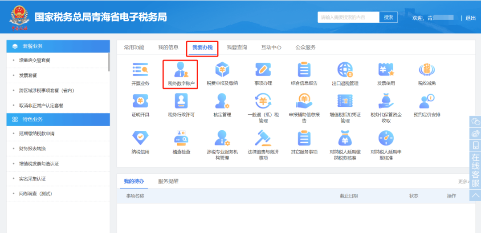Screen dimensions: 481x233
Task: Switch to the 常用功能 tab
Action: tap(134, 48)
